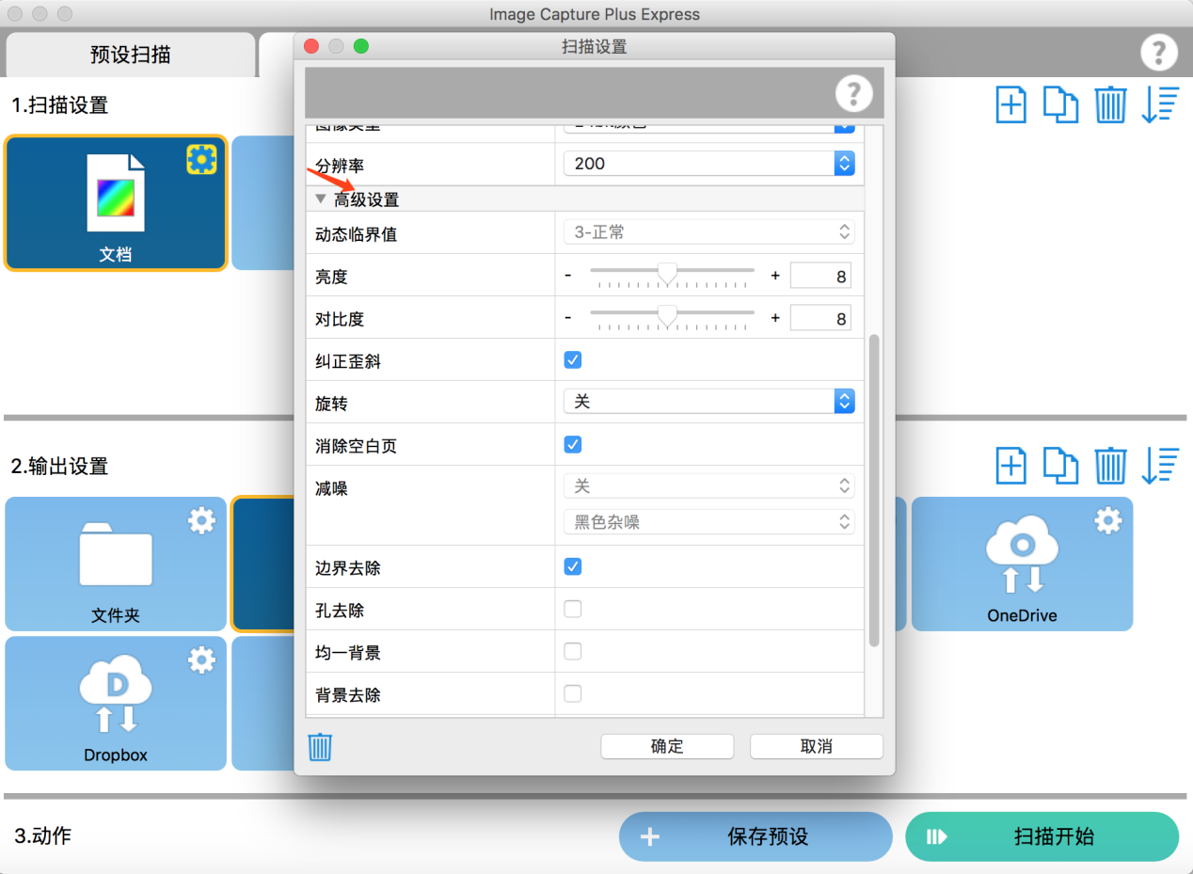1193x874 pixels.
Task: Click the 2.输出设置 heading
Action: 60,466
